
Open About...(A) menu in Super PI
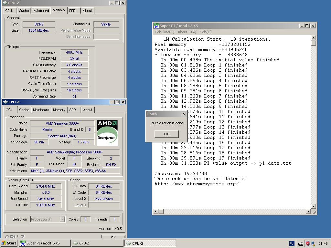click(x=187, y=32)
